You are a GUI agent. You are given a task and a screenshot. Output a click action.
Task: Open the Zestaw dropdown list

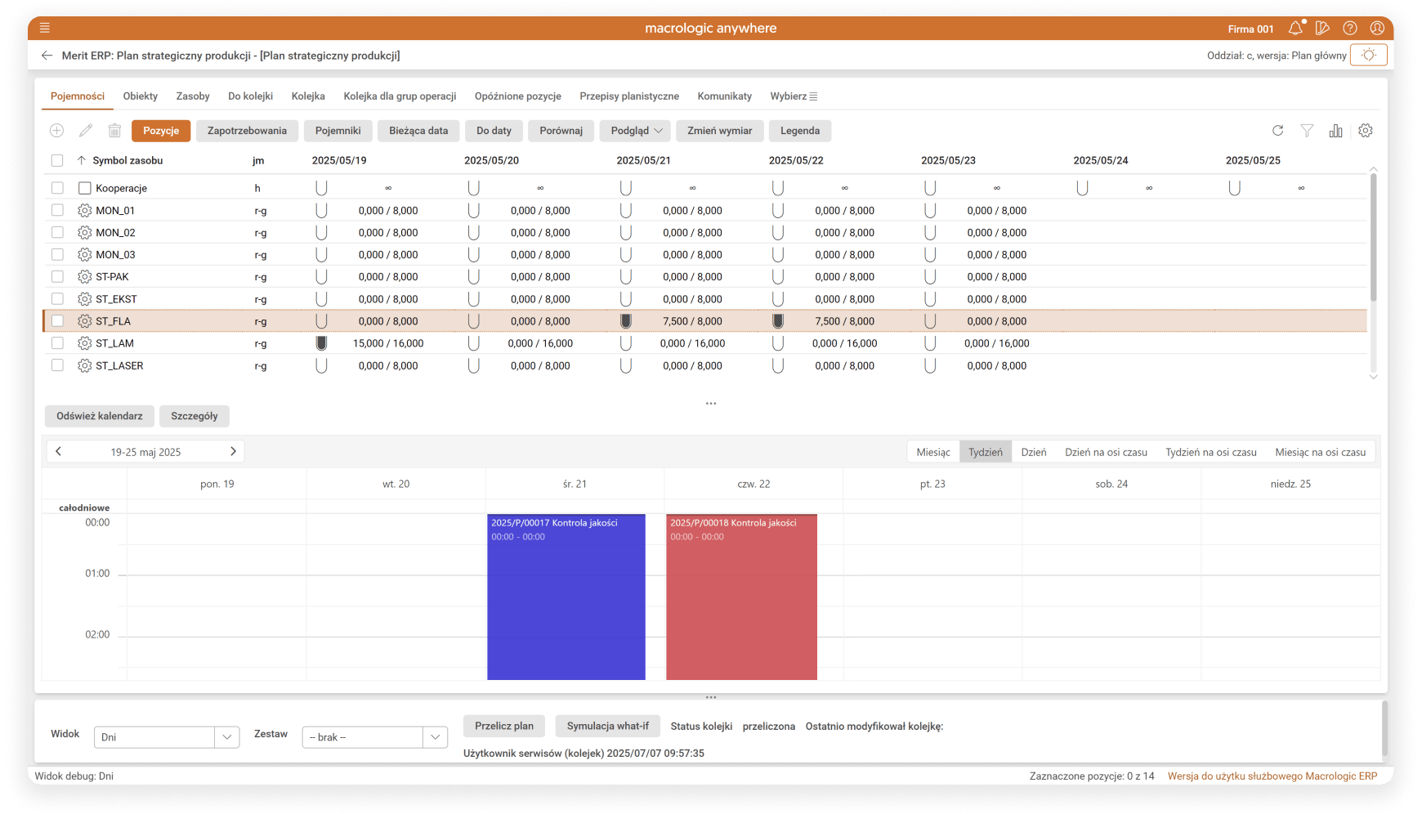(x=374, y=737)
